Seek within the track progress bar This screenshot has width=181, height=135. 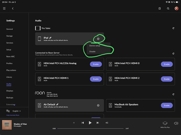(90, 129)
